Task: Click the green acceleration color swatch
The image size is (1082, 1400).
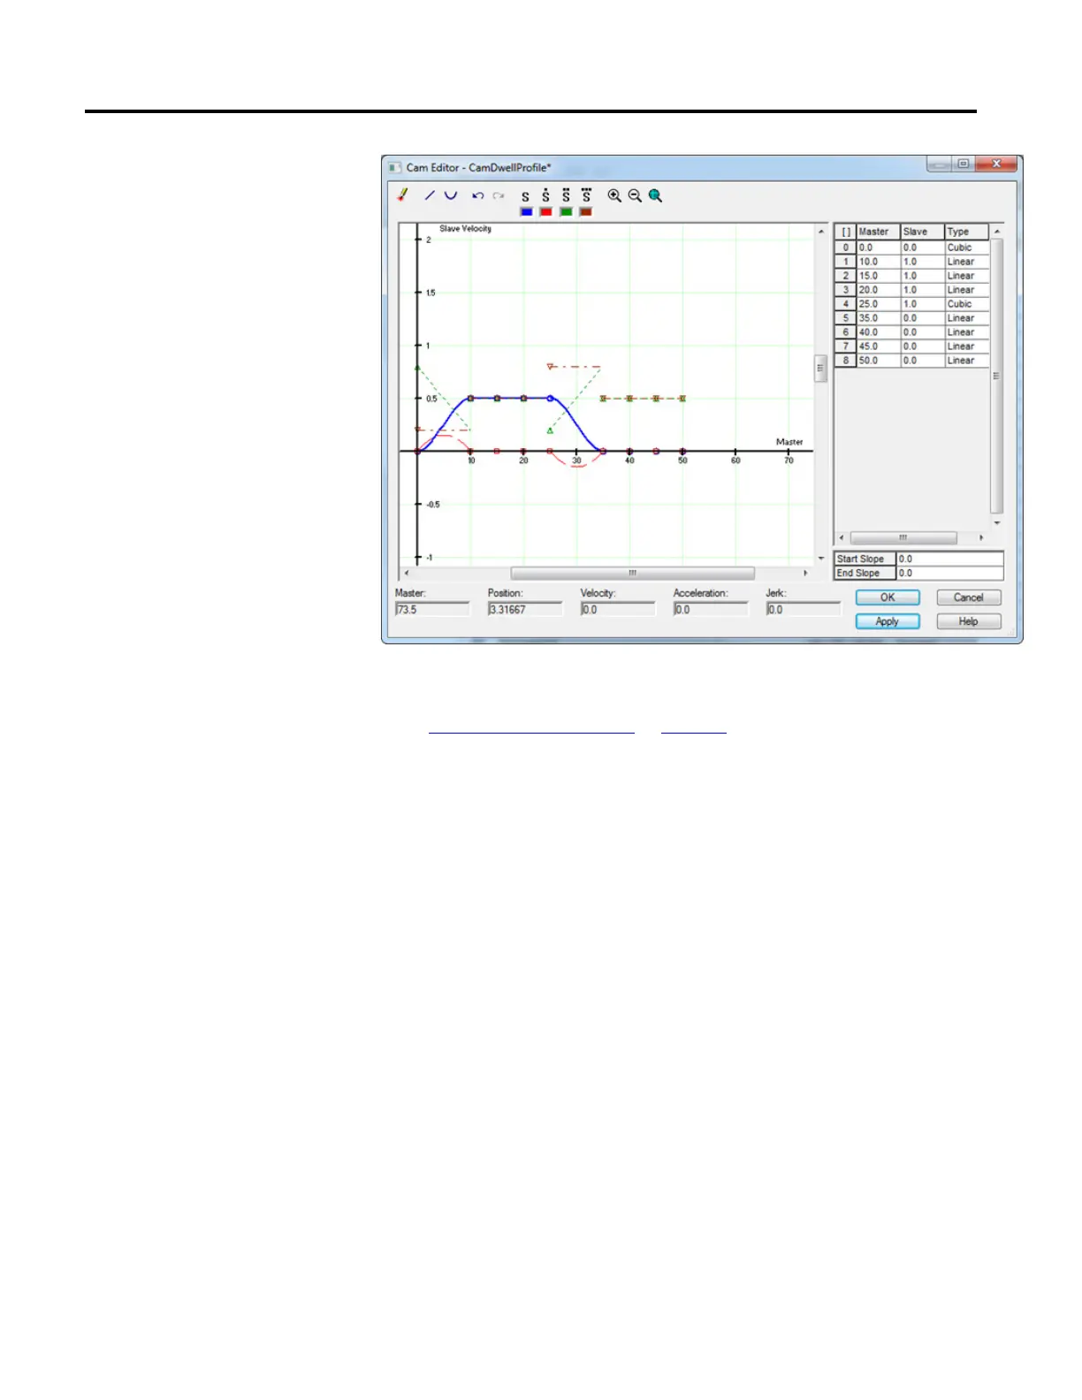Action: point(567,212)
